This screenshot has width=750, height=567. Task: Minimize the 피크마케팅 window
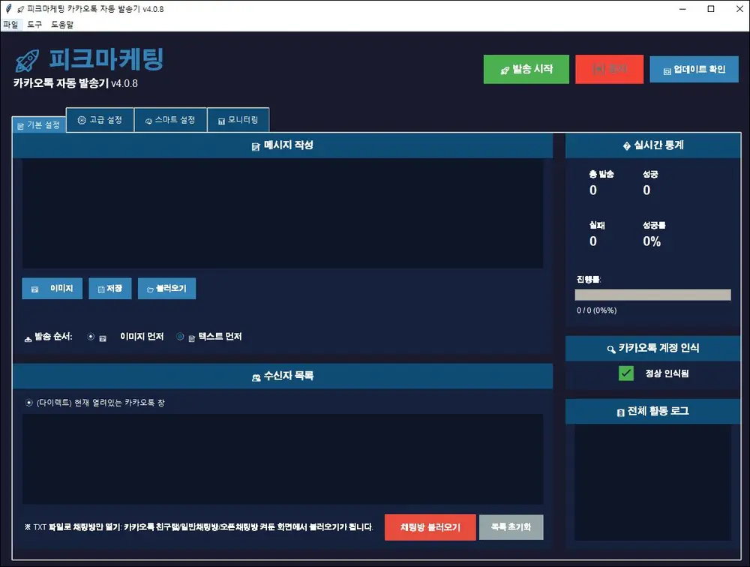(682, 9)
